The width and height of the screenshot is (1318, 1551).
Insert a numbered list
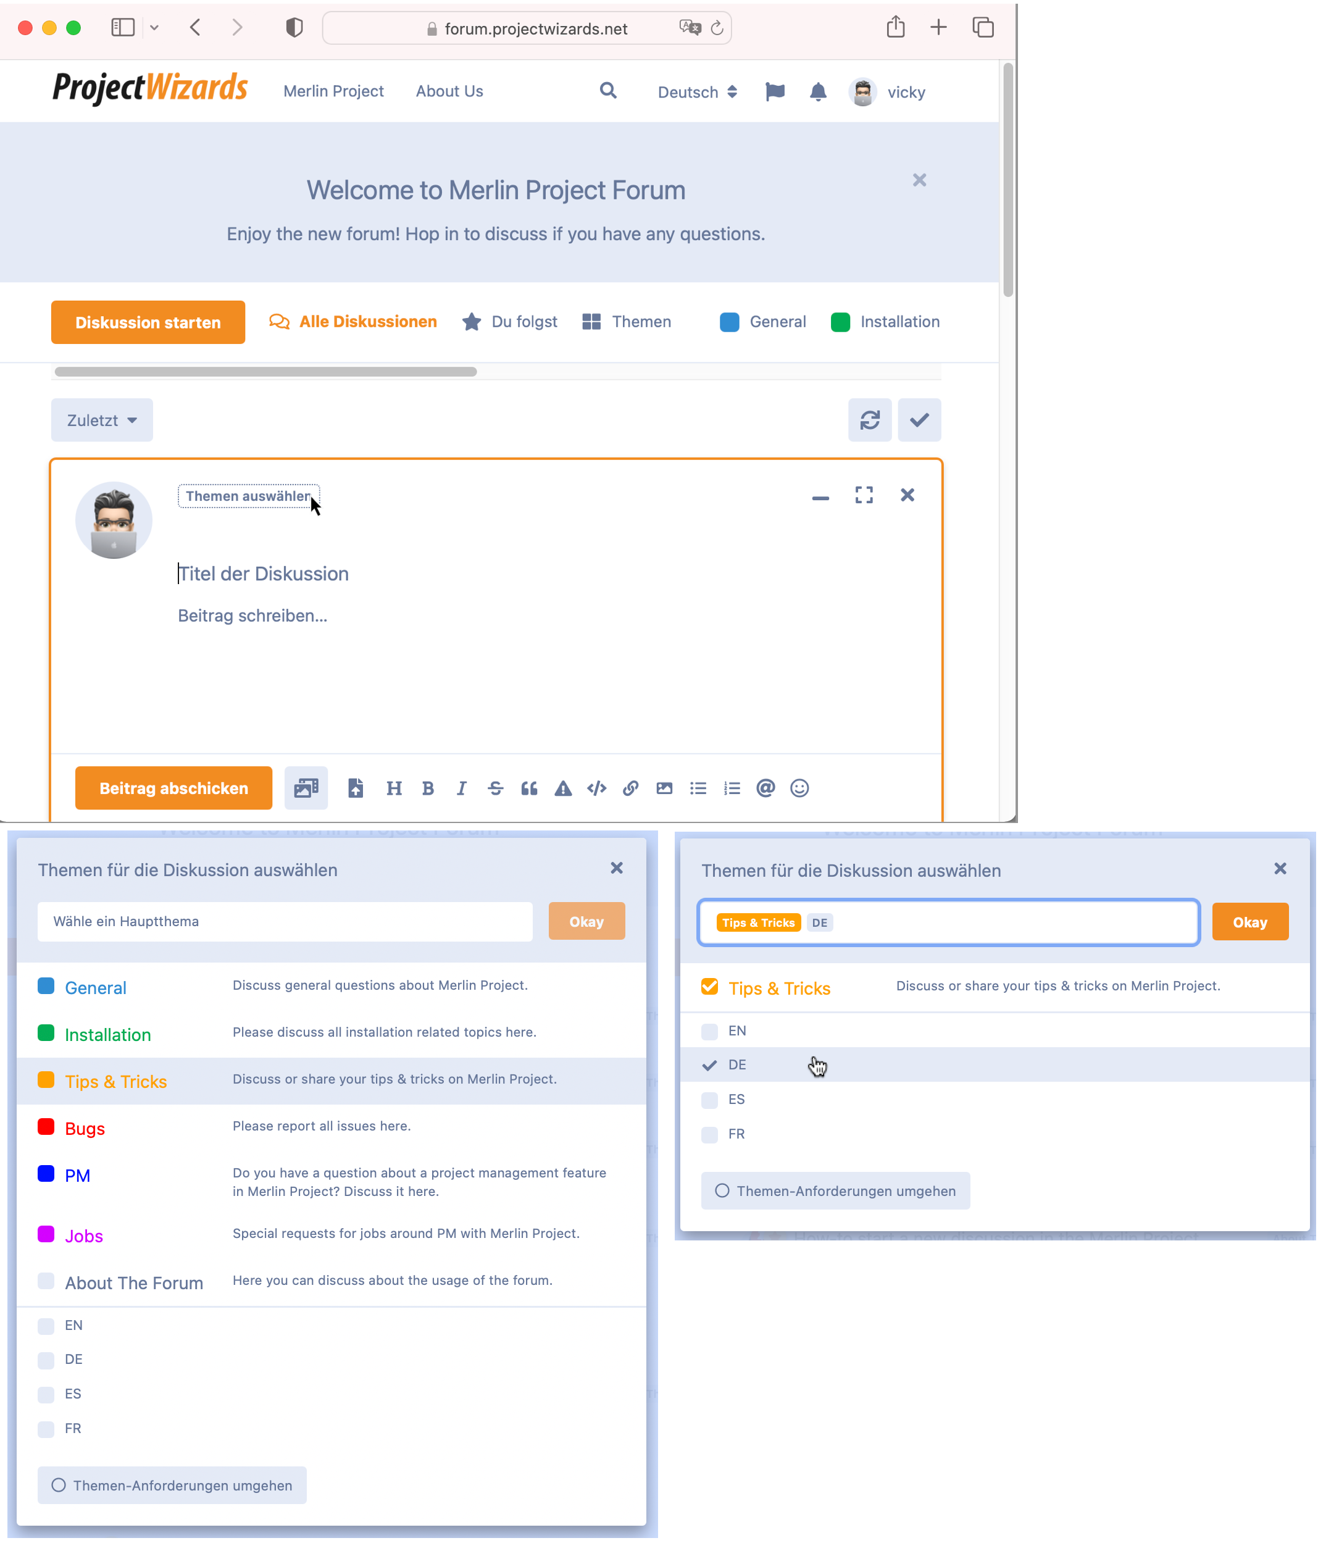tap(732, 788)
